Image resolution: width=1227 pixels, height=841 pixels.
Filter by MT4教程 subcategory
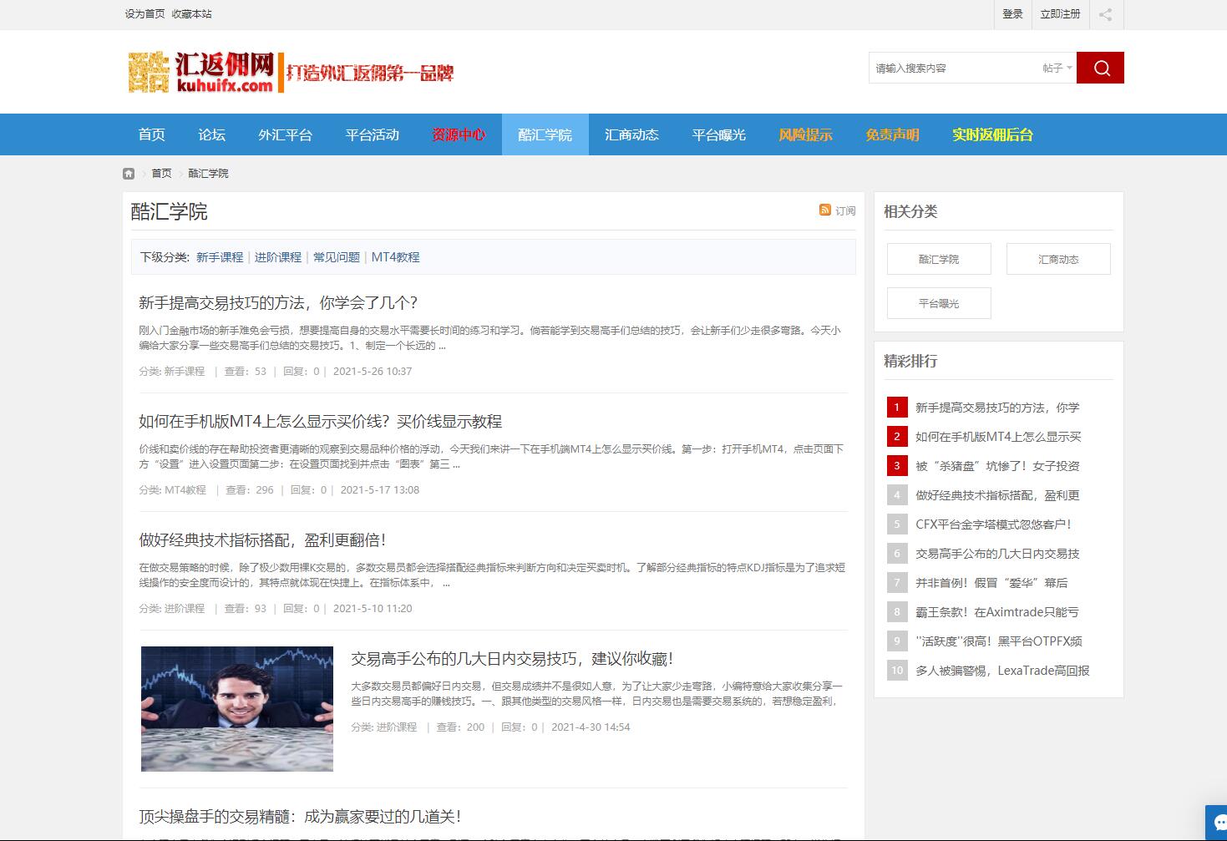(x=395, y=257)
